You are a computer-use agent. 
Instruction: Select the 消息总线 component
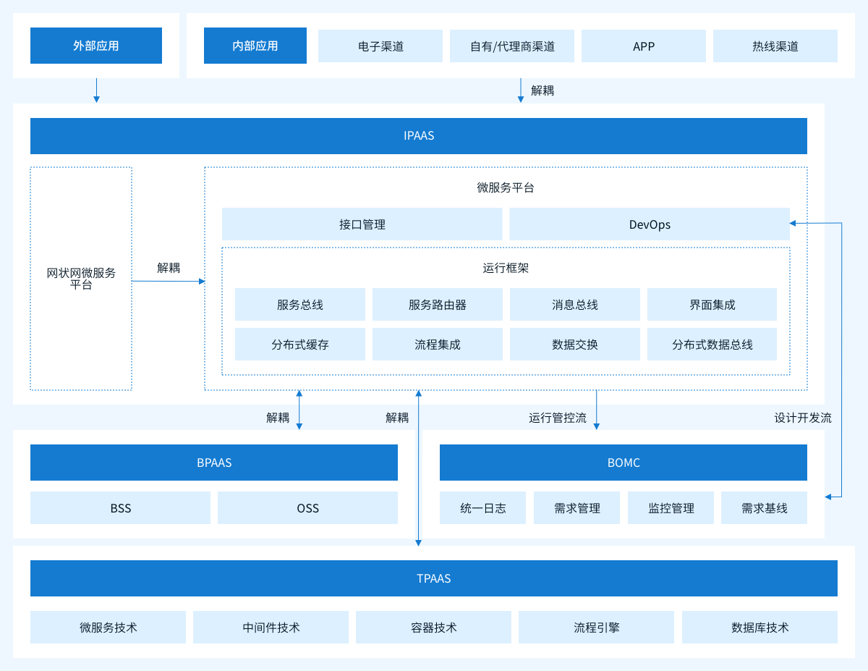click(574, 305)
